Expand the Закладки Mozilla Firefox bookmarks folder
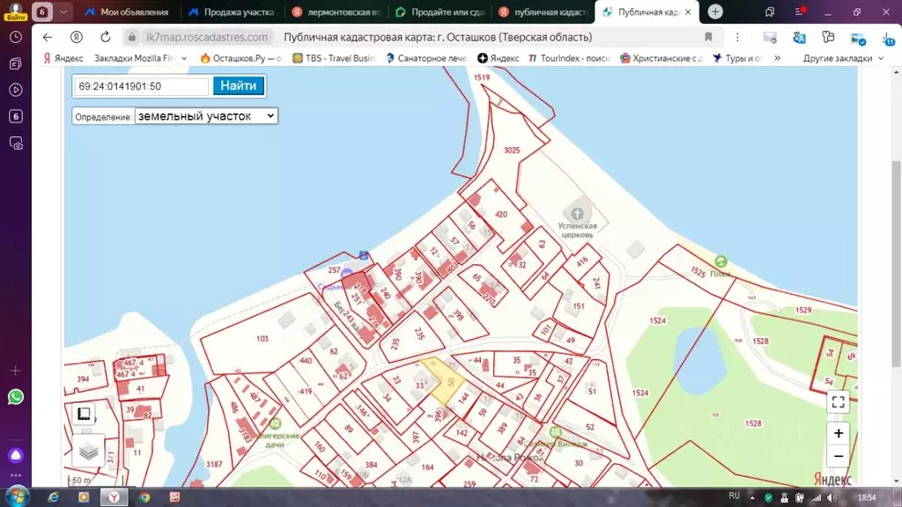The image size is (902, 507). coord(140,58)
